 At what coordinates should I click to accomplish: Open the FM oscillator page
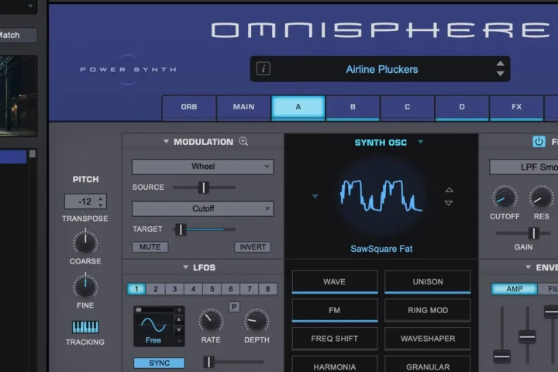[335, 310]
